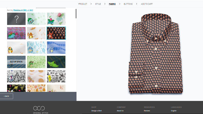
Task: Choose the Charizard white fabric
Action: pos(16,48)
